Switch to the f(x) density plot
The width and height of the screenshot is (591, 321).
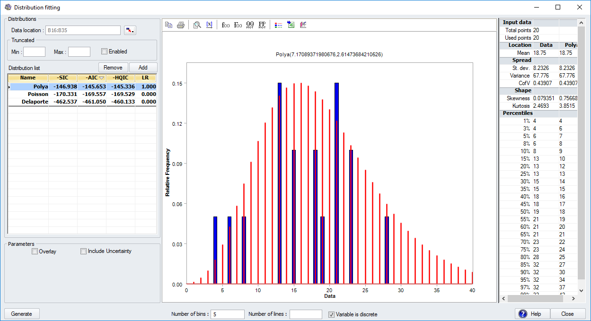pos(225,25)
